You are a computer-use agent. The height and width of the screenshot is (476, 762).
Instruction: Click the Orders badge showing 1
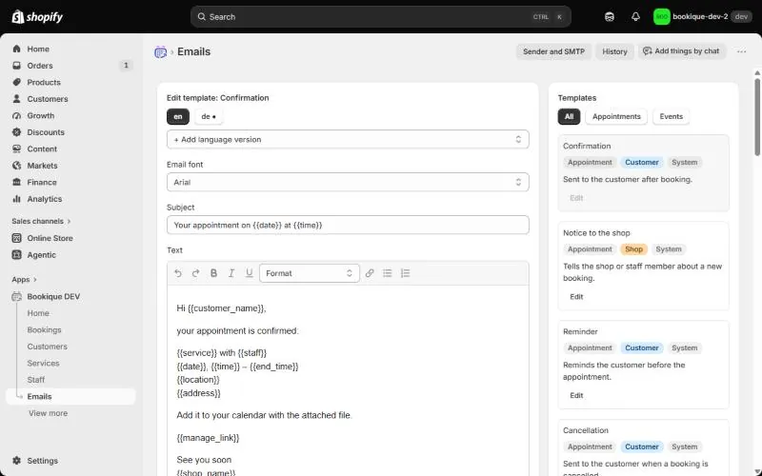tap(126, 65)
